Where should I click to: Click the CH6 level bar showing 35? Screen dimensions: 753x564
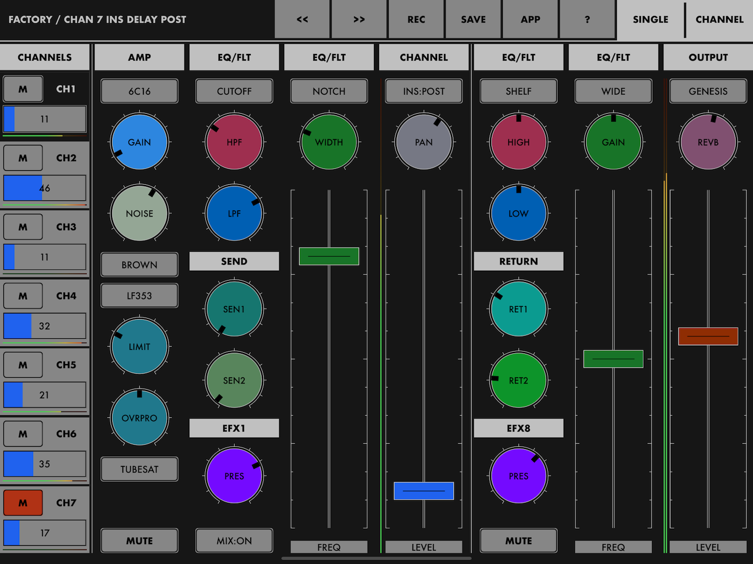(45, 464)
